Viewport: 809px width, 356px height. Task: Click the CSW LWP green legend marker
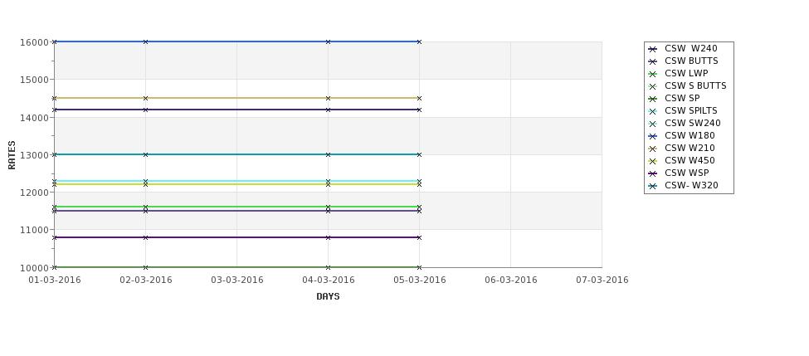[x=653, y=74]
